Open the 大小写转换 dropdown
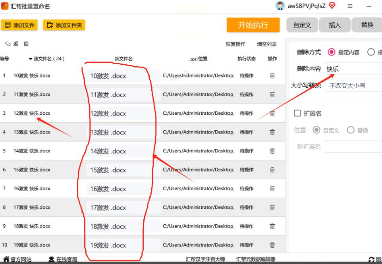This screenshot has width=382, height=264. coord(353,85)
